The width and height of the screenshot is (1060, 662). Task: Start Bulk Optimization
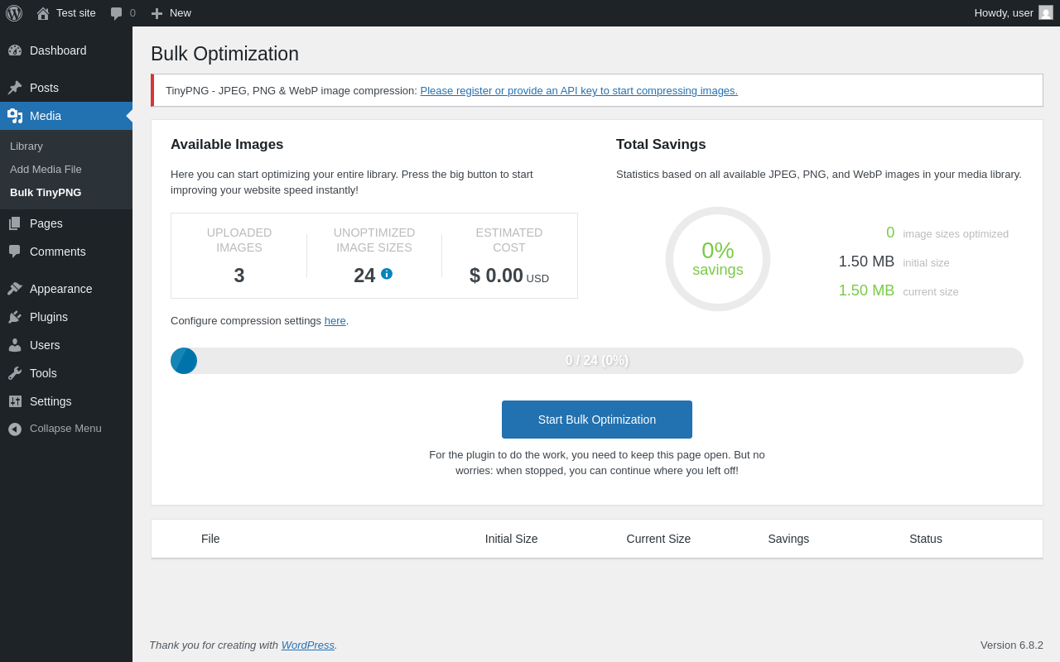(596, 420)
